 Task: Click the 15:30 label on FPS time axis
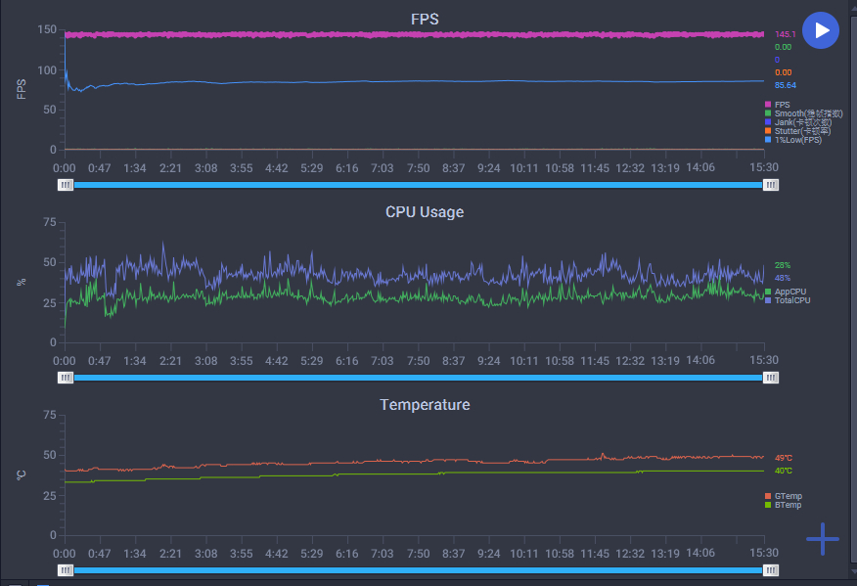pyautogui.click(x=763, y=167)
